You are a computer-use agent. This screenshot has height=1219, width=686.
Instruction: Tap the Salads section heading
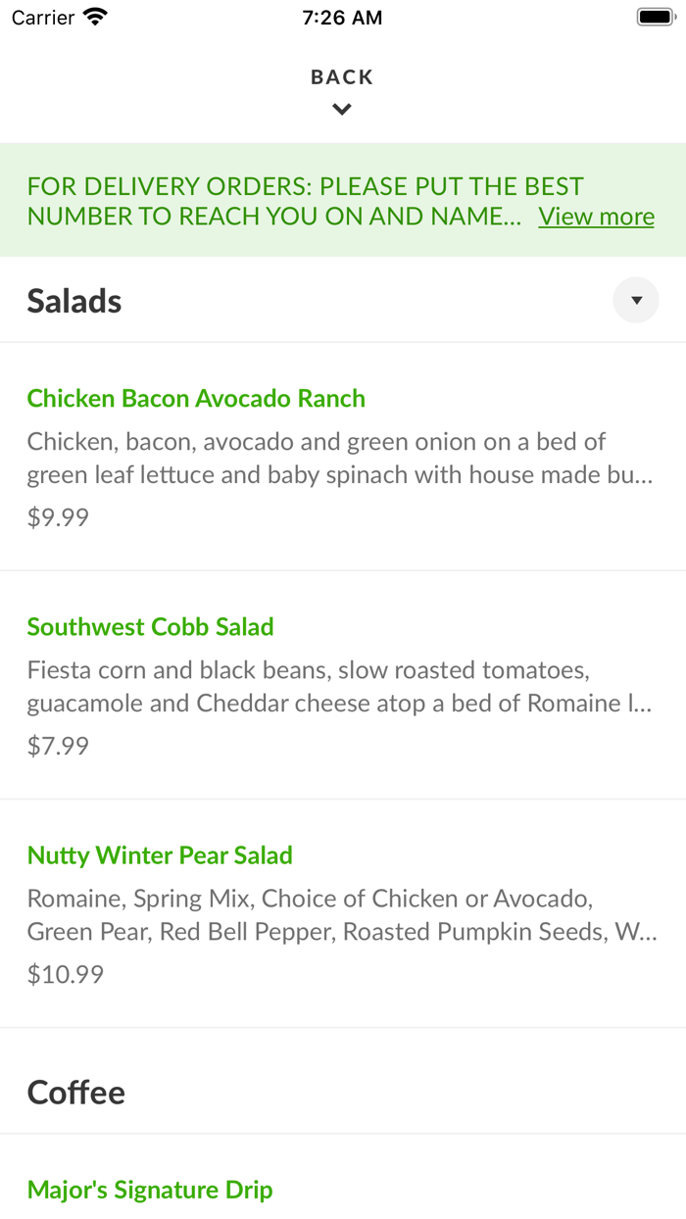(x=73, y=301)
